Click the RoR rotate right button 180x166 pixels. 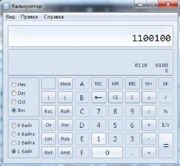click(65, 111)
